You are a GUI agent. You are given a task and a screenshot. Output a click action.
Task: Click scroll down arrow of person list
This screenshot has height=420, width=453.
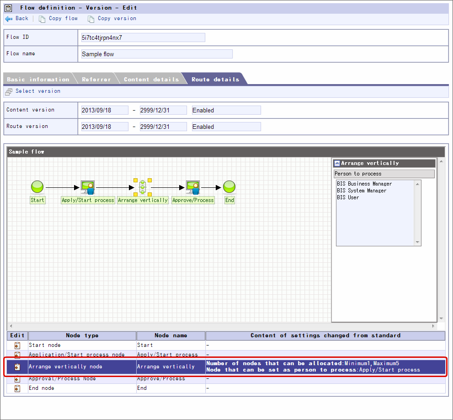[x=417, y=242]
